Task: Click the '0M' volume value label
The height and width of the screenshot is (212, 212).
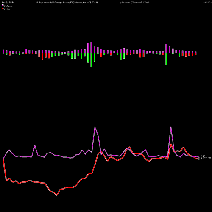Action: pyautogui.click(x=203, y=156)
